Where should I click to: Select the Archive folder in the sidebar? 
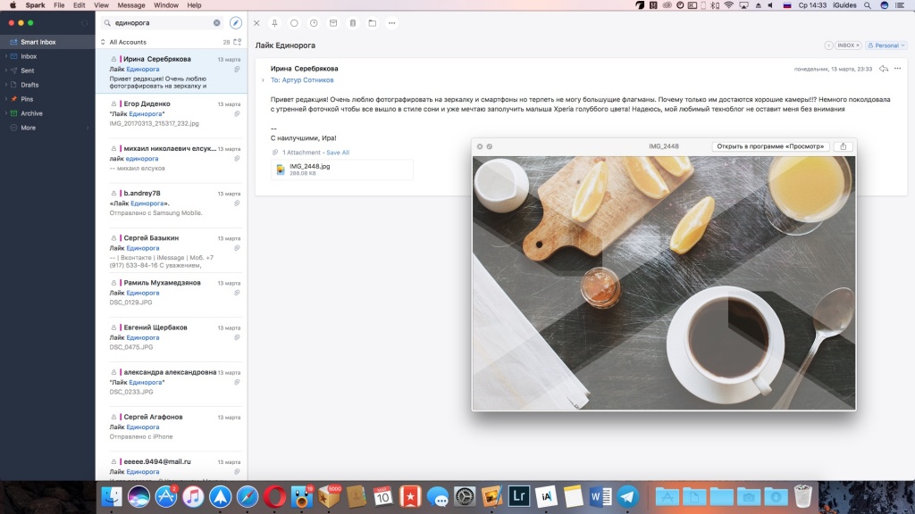point(31,113)
